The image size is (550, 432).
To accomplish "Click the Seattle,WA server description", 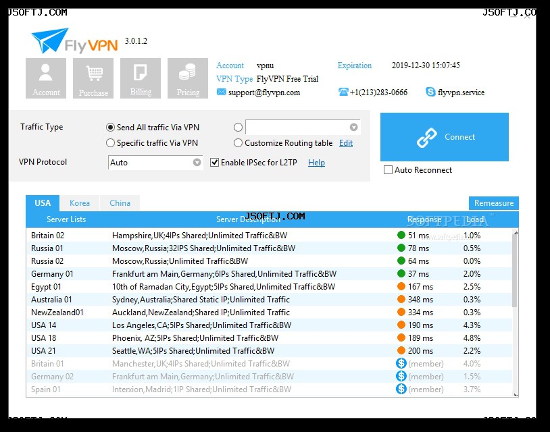I will coord(193,351).
